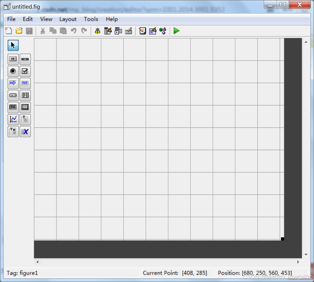This screenshot has height=282, width=314.
Task: Paste from clipboard icon
Action: (x=63, y=31)
